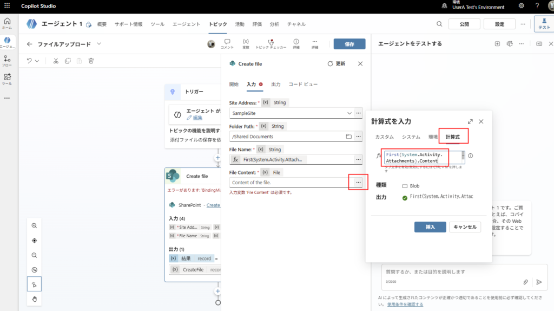
Task: Click the 公開 button
Action: pyautogui.click(x=464, y=24)
